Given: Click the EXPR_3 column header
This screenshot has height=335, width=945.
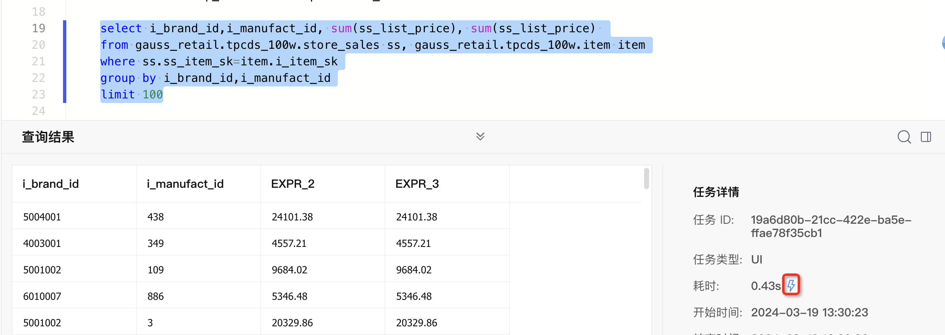Looking at the screenshot, I should pyautogui.click(x=417, y=184).
